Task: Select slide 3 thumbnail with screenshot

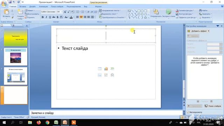Action: pos(15,76)
